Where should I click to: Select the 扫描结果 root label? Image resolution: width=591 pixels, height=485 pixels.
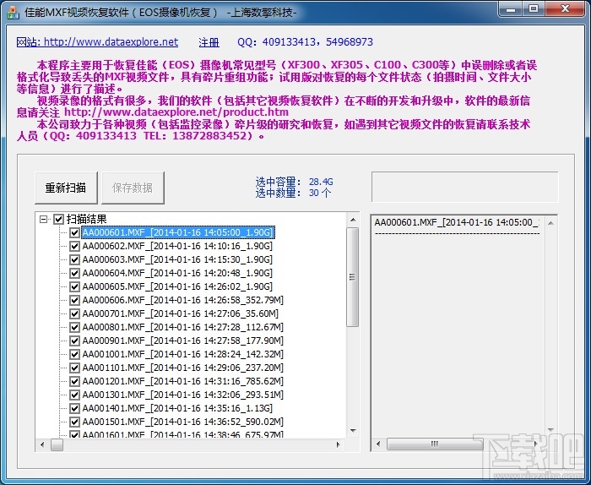coord(87,219)
